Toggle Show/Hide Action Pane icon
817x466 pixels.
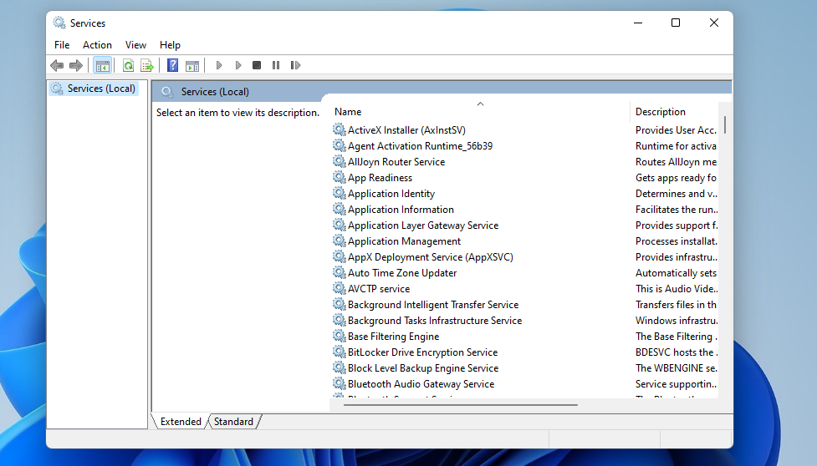coord(192,65)
